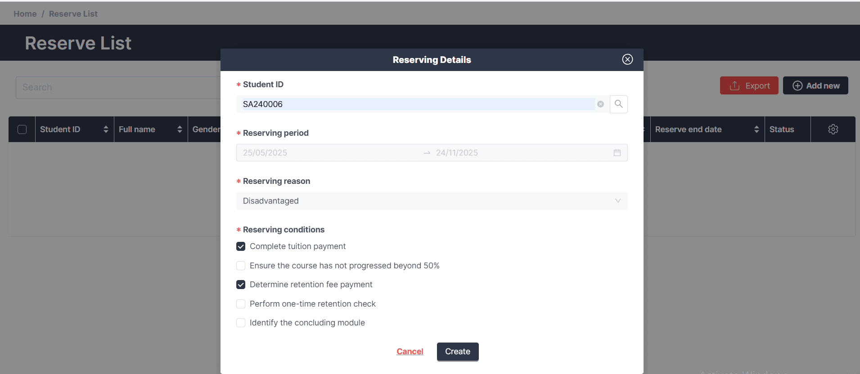Close the Reserving Details dialog
The height and width of the screenshot is (374, 860).
click(627, 59)
